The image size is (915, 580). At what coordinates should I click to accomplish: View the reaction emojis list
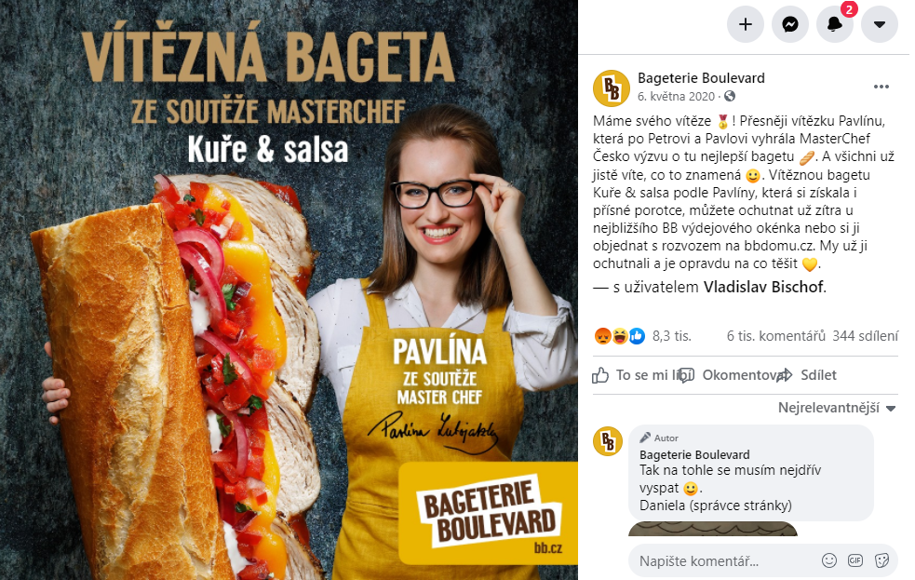pos(620,336)
